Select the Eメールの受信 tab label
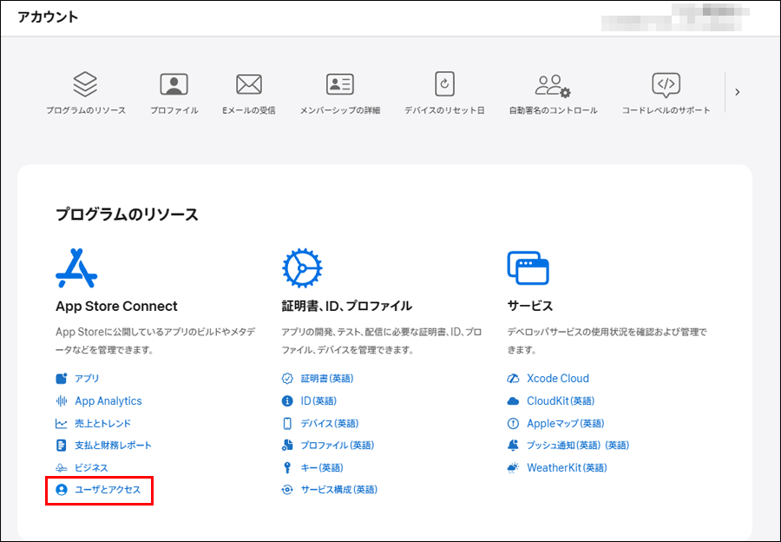Image resolution: width=781 pixels, height=542 pixels. (249, 110)
